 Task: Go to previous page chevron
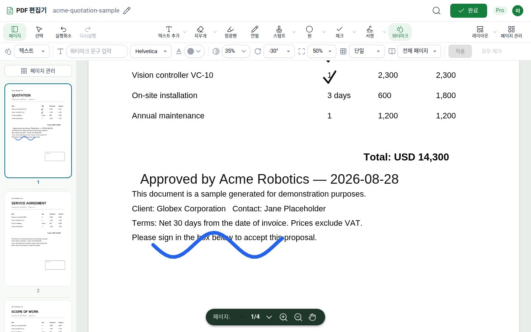[241, 317]
